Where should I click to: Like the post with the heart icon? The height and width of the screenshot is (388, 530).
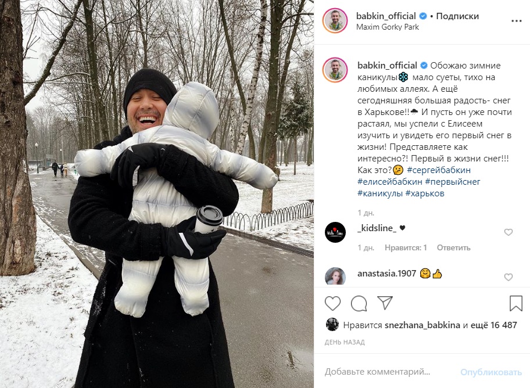332,304
